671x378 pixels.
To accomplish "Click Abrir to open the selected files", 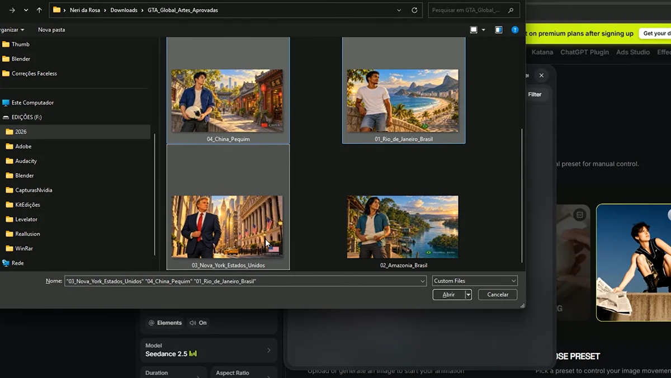I will click(x=448, y=295).
